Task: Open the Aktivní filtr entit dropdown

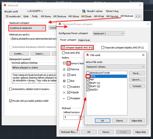Action: 115,67
